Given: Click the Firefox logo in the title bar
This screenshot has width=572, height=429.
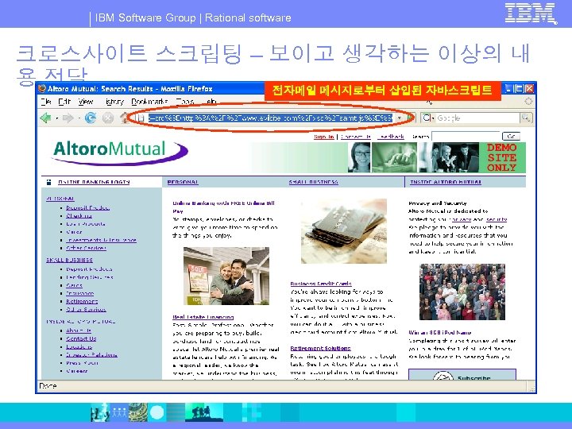Looking at the screenshot, I should pyautogui.click(x=42, y=89).
